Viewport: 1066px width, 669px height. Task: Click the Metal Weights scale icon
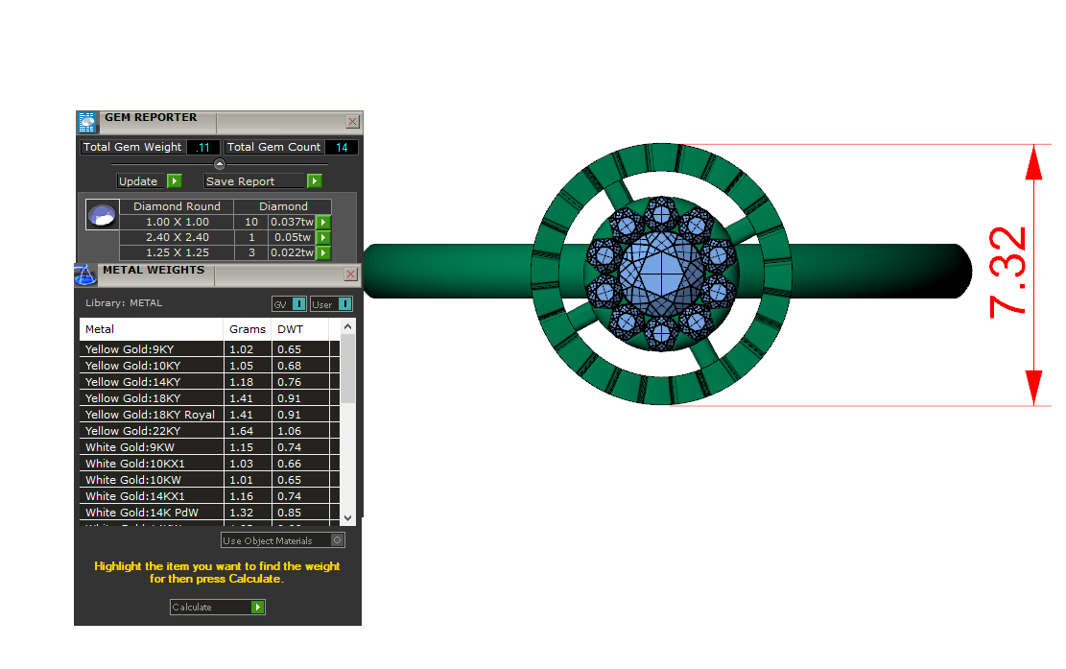(85, 275)
